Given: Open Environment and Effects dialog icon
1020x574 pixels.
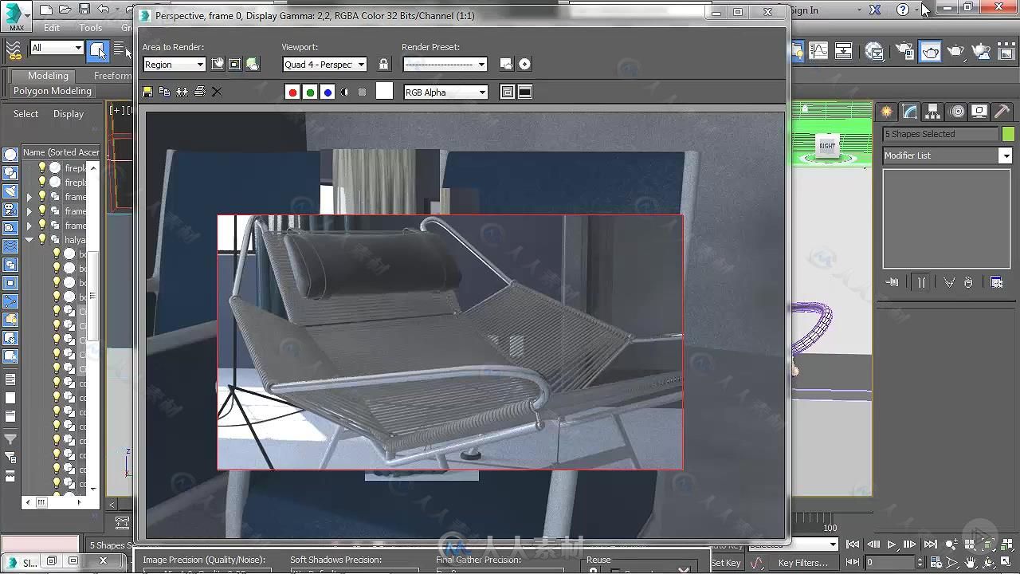Looking at the screenshot, I should 524,64.
